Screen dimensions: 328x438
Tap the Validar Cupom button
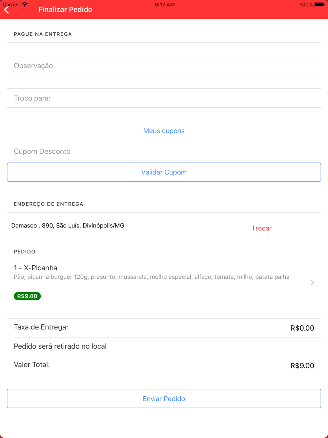coord(164,172)
